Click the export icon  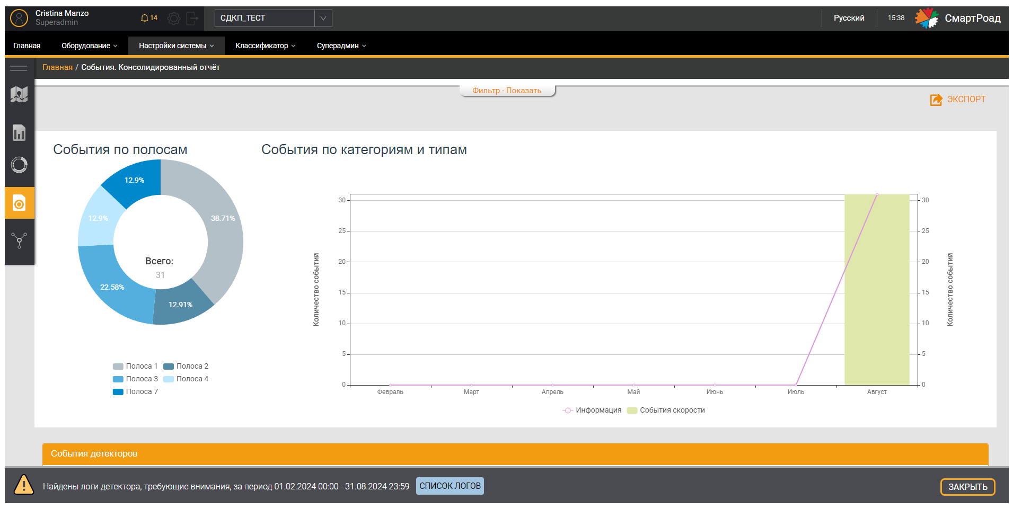pos(936,100)
